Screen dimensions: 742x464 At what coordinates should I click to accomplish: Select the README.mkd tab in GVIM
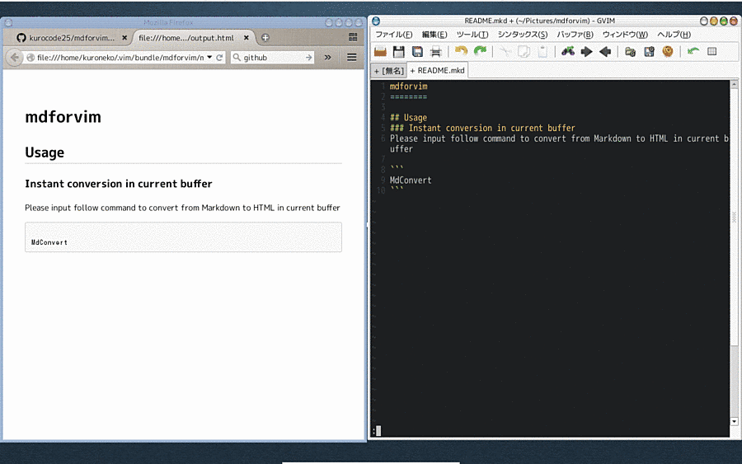437,71
